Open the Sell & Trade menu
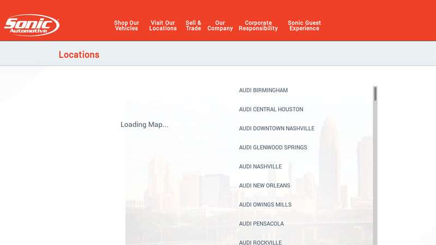Screen dimensions: 436x245 pos(193,26)
